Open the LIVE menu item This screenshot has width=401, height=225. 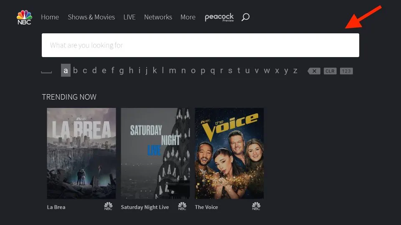pos(129,17)
